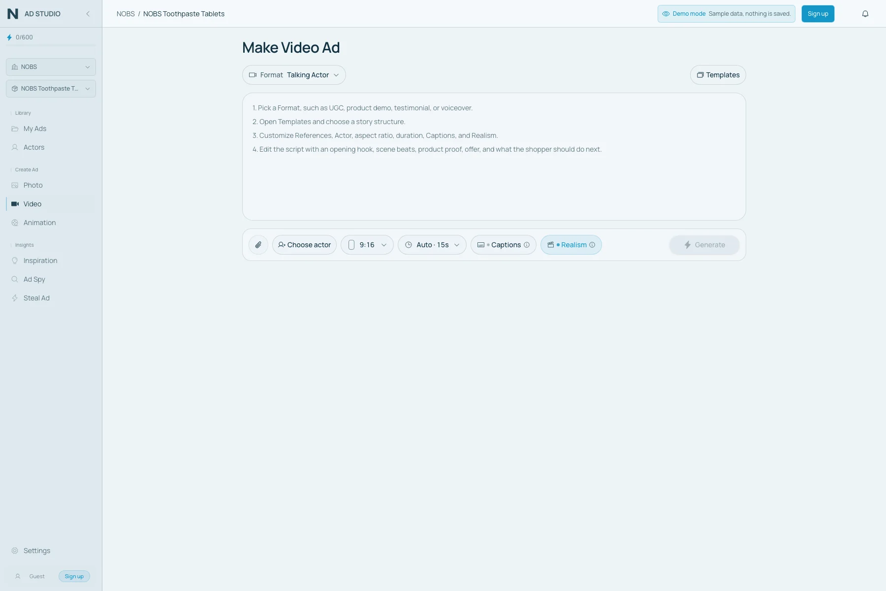Open Ad Spy in the sidebar
This screenshot has height=591, width=886.
tap(51, 279)
